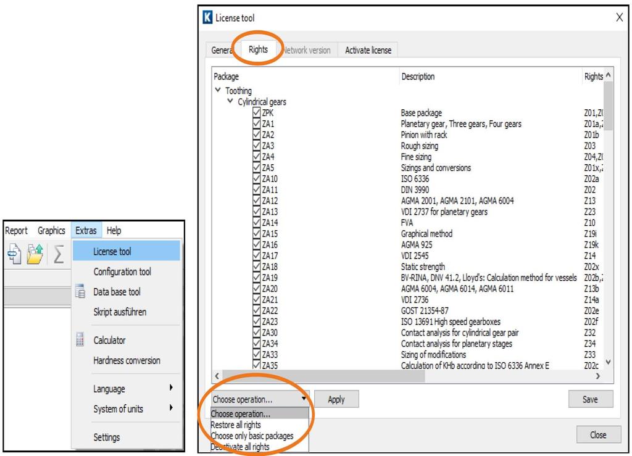Screen dimensions: 632x456
Task: Open the Graphics menu
Action: pos(51,230)
